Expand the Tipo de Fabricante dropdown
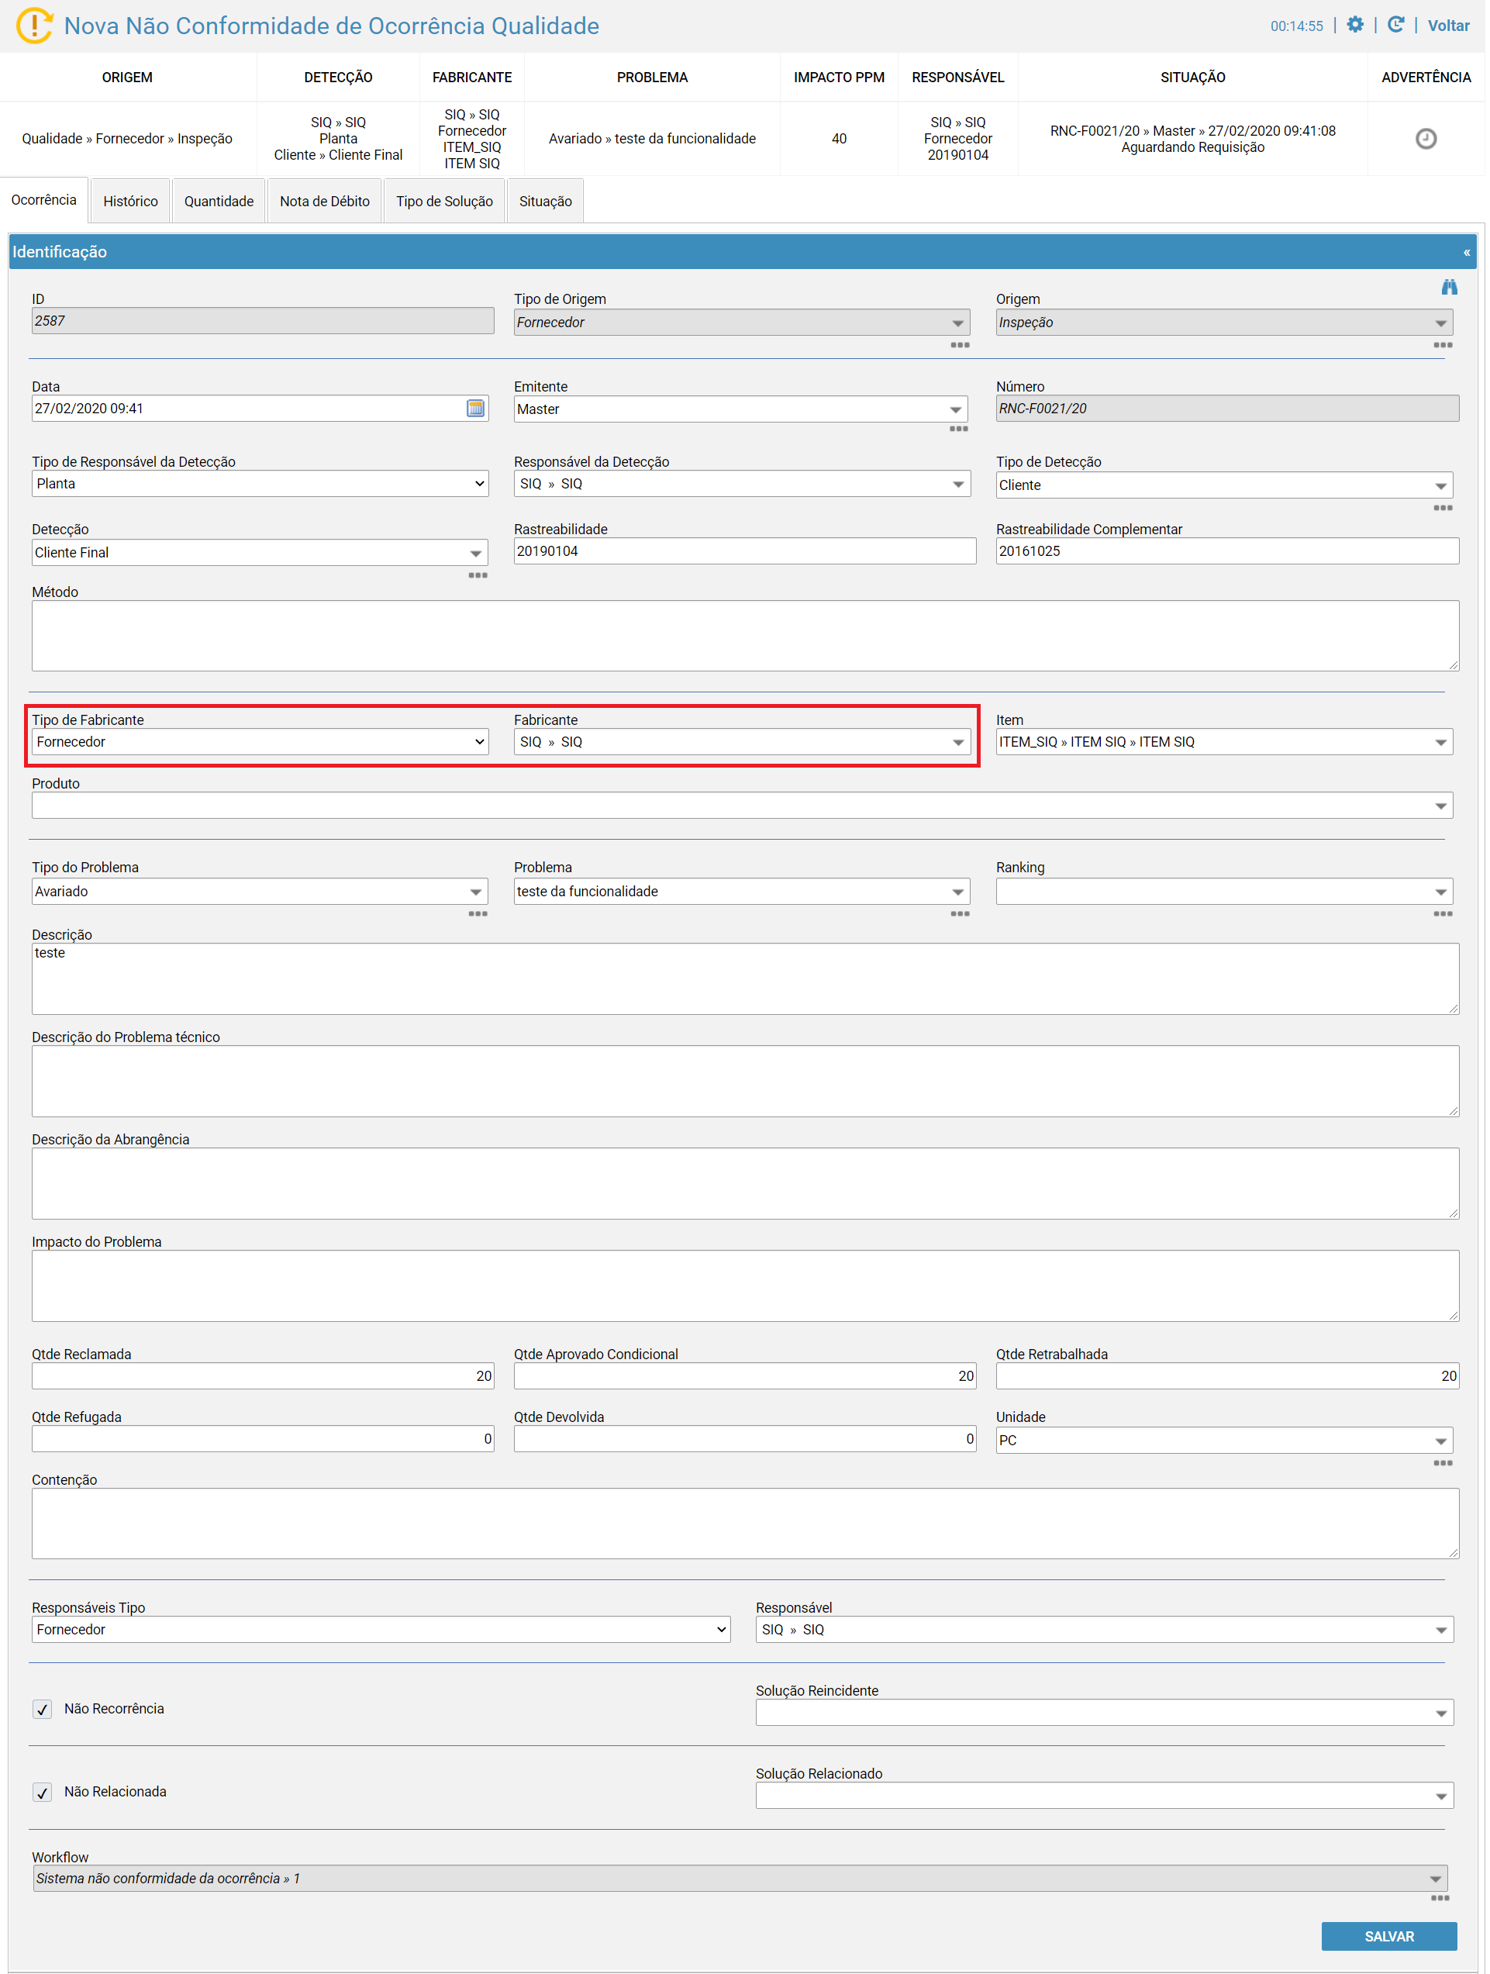This screenshot has width=1490, height=1974. [260, 743]
